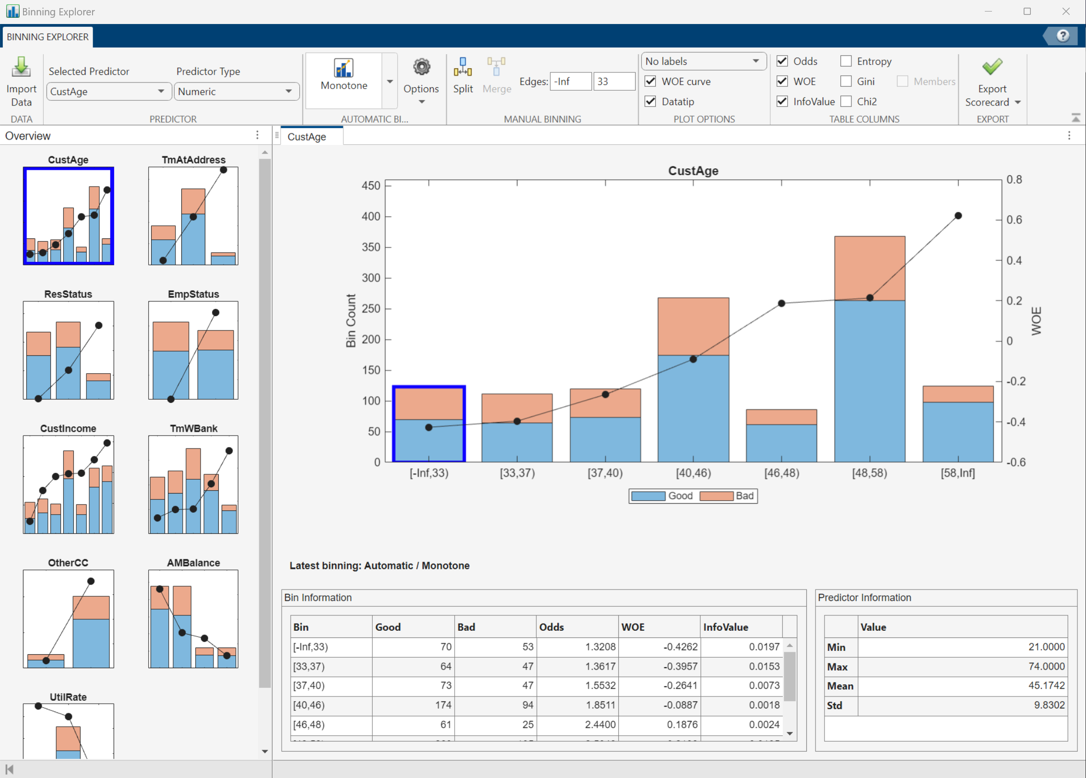Select the TmAtAddress overview thumbnail
Viewport: 1086px width, 778px height.
(x=193, y=216)
